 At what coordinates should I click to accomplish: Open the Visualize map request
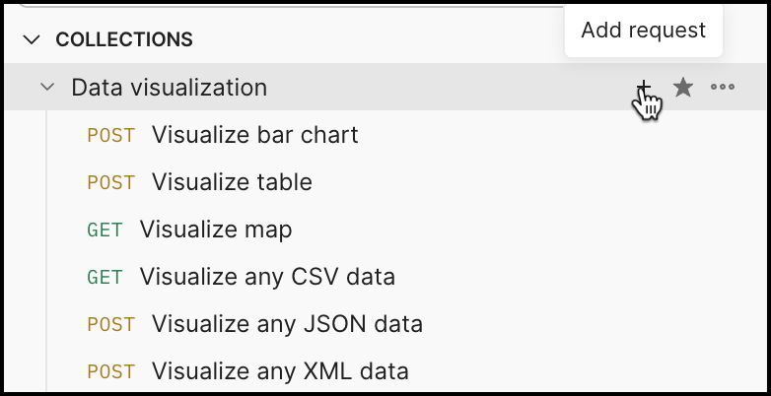tap(216, 230)
